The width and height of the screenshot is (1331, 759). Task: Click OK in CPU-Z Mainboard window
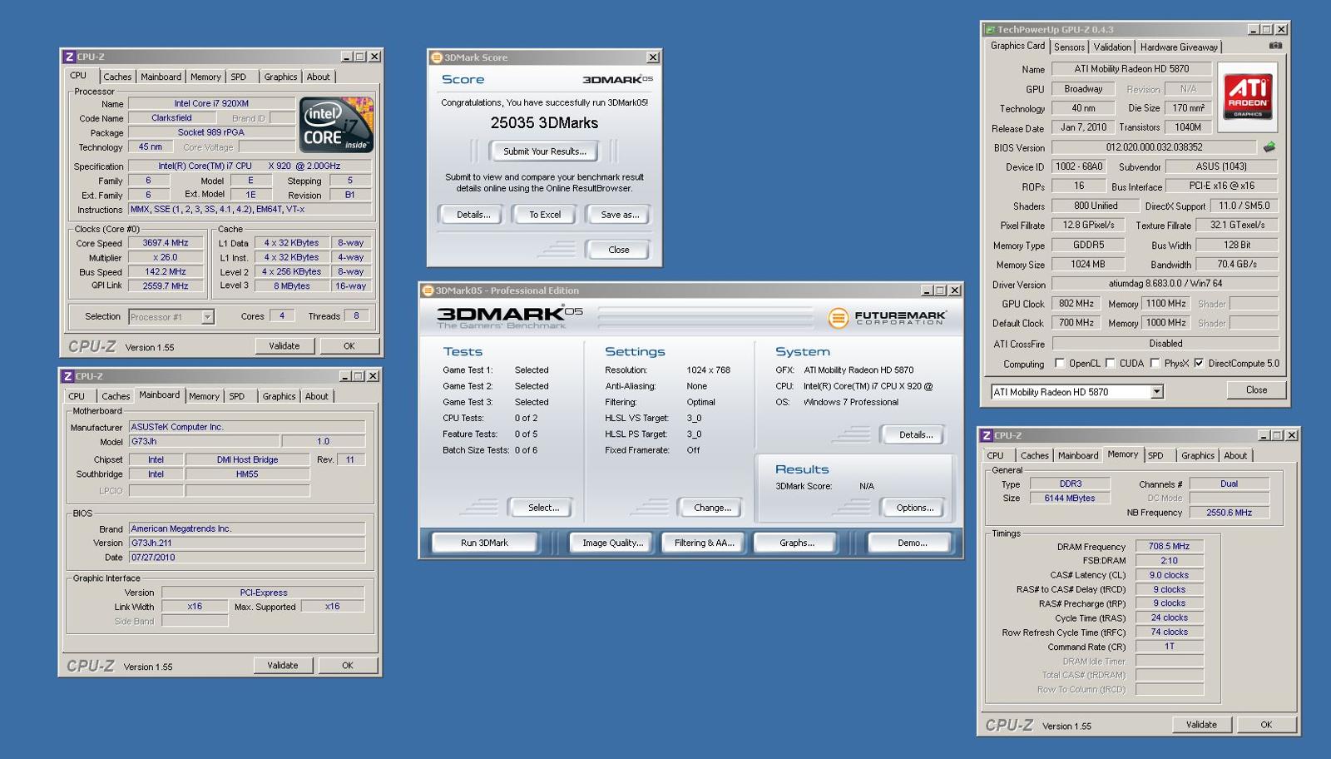coord(347,666)
